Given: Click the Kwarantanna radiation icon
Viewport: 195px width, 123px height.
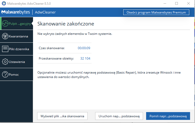Looking at the screenshot, I should (5, 36).
